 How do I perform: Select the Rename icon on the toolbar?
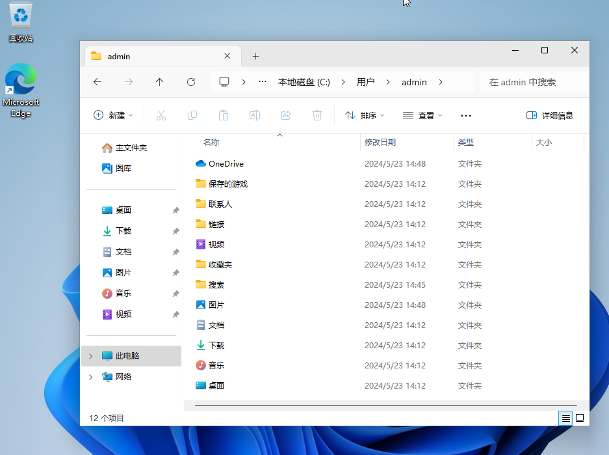[x=254, y=115]
